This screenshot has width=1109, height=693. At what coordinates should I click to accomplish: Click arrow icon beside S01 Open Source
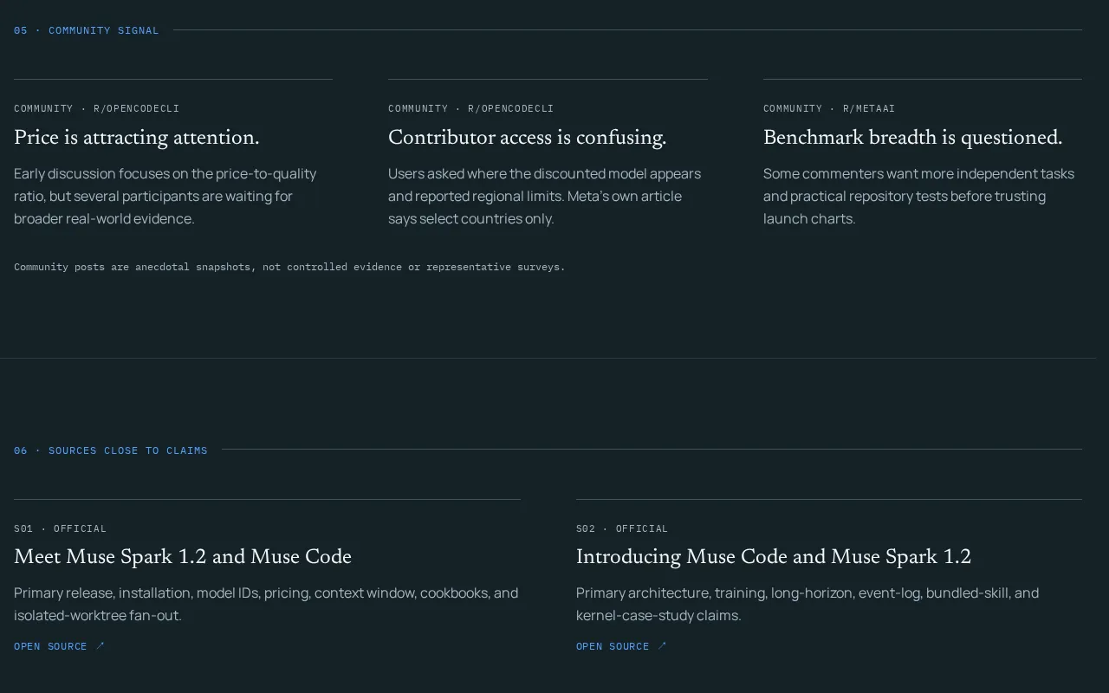100,645
